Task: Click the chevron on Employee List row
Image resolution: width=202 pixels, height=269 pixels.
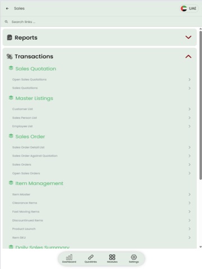Action: pos(190,126)
